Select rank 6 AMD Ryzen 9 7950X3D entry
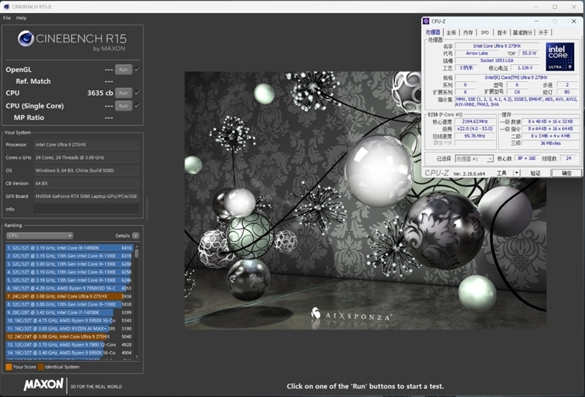The height and width of the screenshot is (397, 585). pyautogui.click(x=69, y=288)
